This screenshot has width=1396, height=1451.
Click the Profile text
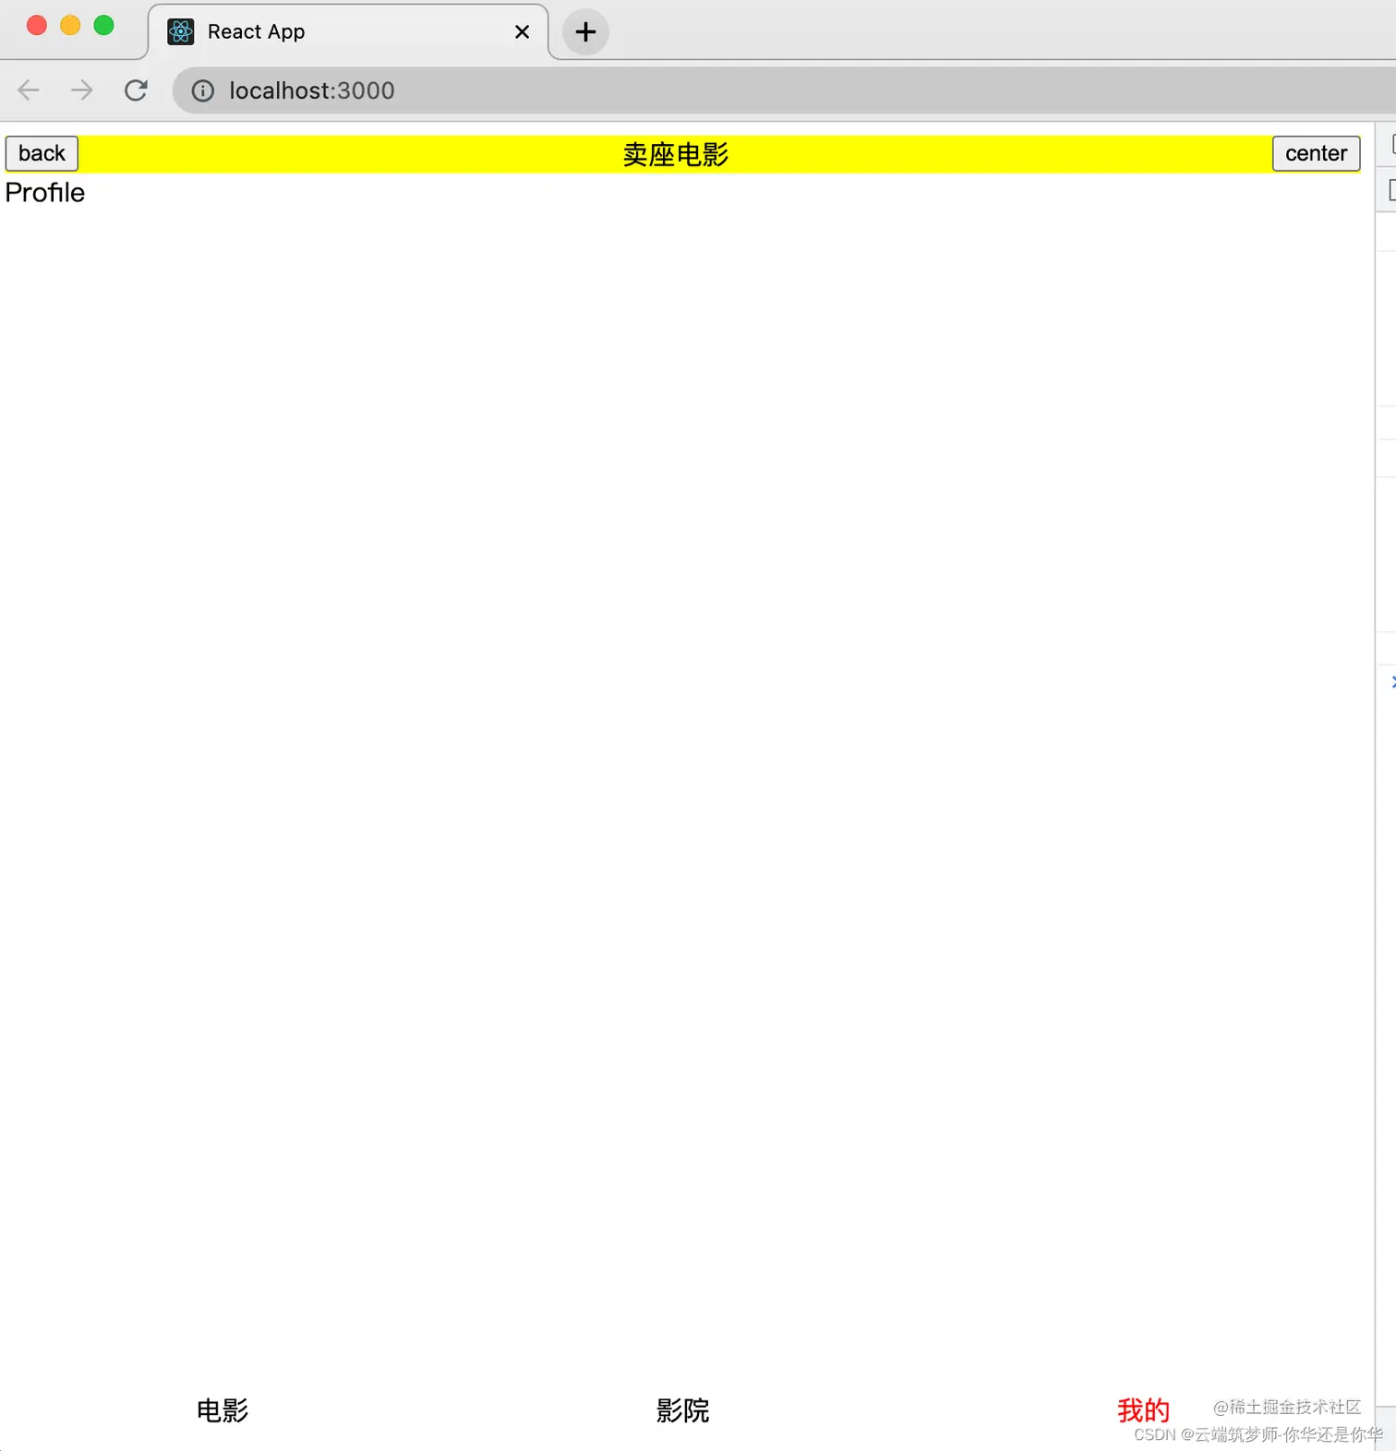[45, 192]
